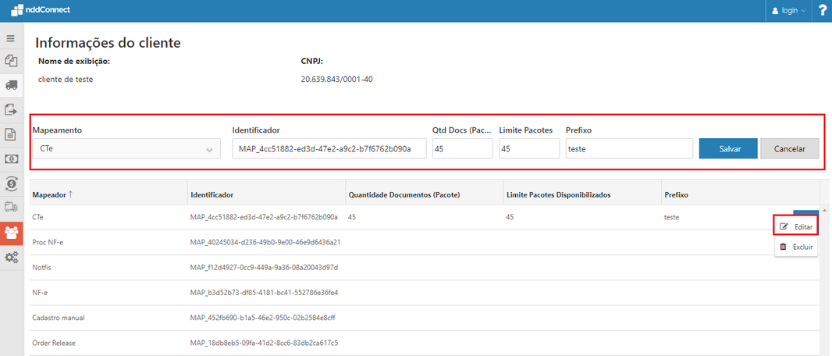Image resolution: width=832 pixels, height=356 pixels.
Task: Click the Salvar button
Action: 727,148
